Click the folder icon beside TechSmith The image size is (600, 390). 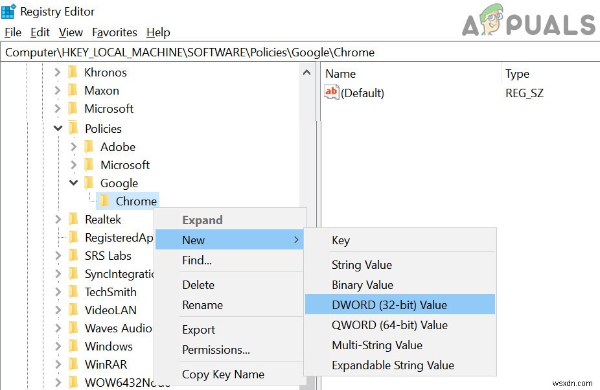[73, 292]
